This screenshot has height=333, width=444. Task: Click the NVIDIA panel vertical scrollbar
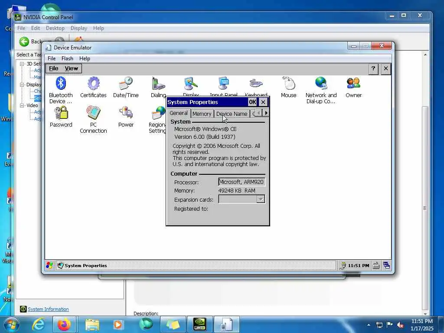pyautogui.click(x=425, y=208)
